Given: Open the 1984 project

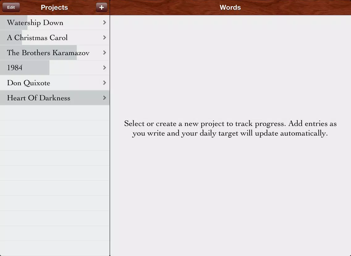Looking at the screenshot, I should [55, 68].
